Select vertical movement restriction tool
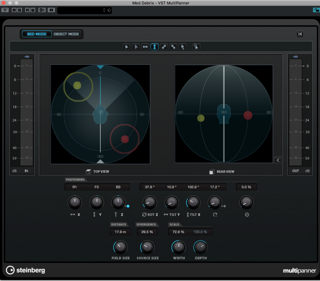This screenshot has height=281, width=320. [154, 47]
